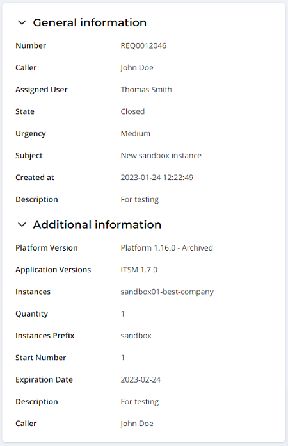Open caller John Doe in General information
The height and width of the screenshot is (446, 288).
point(137,68)
